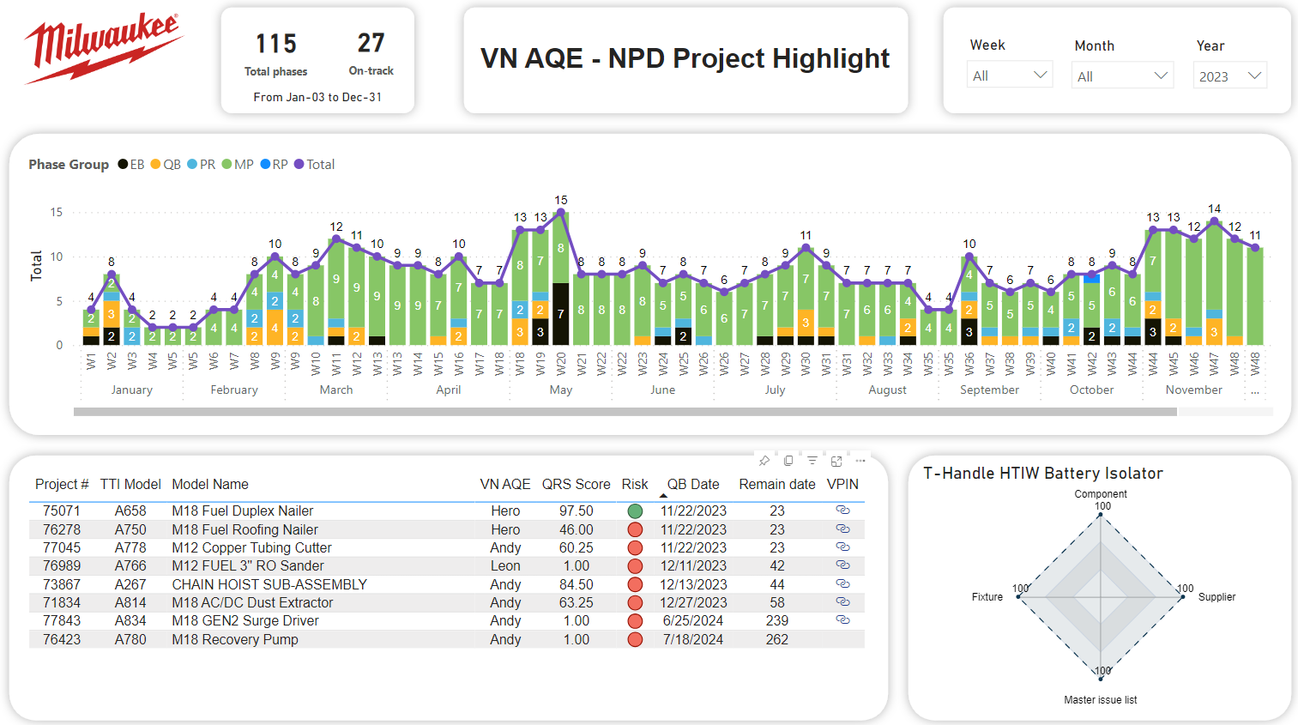
Task: Copy the project table visual
Action: tap(788, 461)
